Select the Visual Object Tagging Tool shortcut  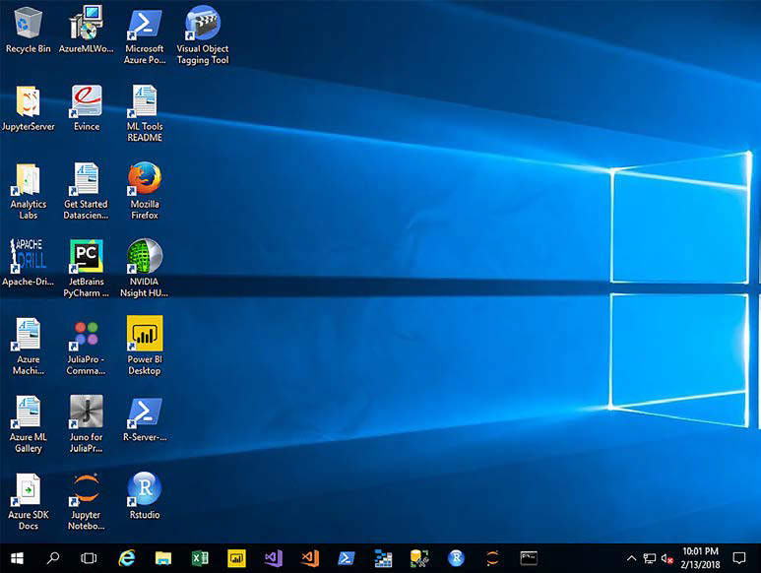coord(202,24)
